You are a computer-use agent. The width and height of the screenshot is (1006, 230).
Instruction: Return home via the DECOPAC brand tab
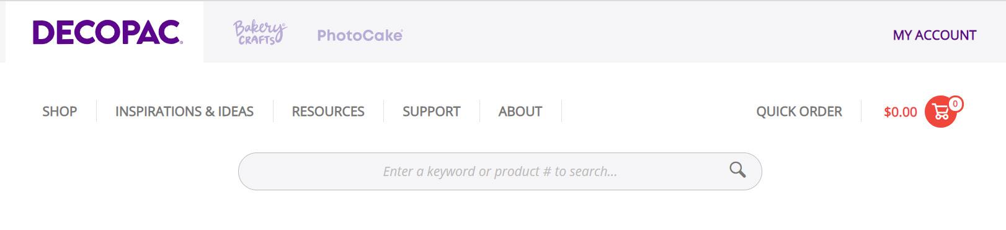click(x=107, y=33)
